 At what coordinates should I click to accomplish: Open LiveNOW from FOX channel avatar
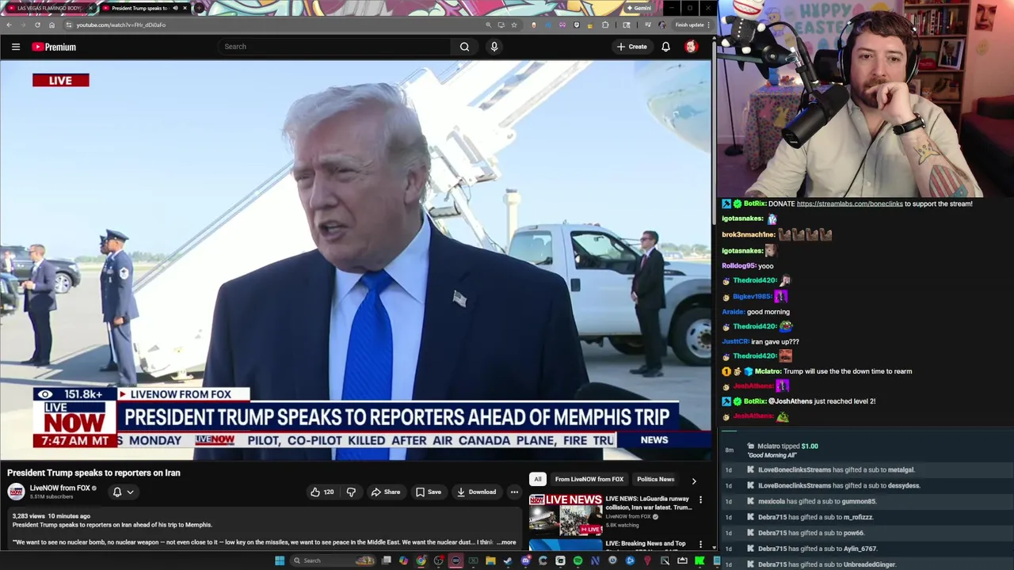tap(16, 492)
